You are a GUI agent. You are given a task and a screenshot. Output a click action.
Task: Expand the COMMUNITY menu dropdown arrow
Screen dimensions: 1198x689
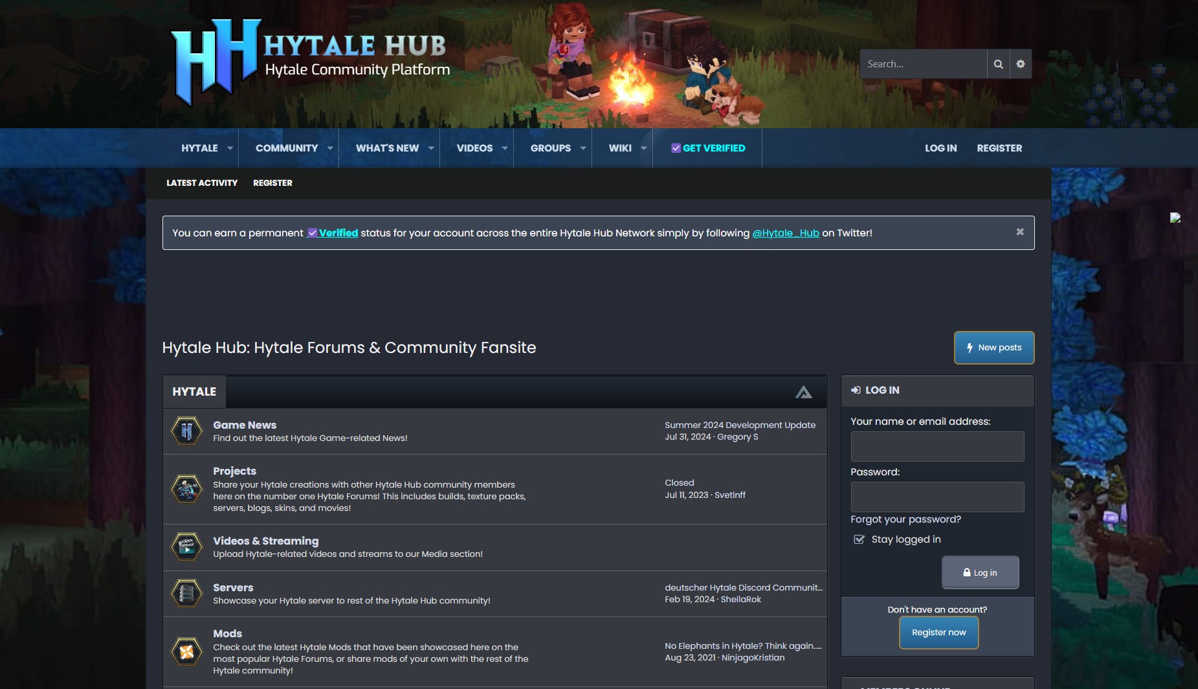(x=330, y=148)
